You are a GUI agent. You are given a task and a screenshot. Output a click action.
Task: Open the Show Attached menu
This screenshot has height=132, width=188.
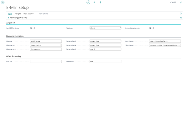pos(29,14)
